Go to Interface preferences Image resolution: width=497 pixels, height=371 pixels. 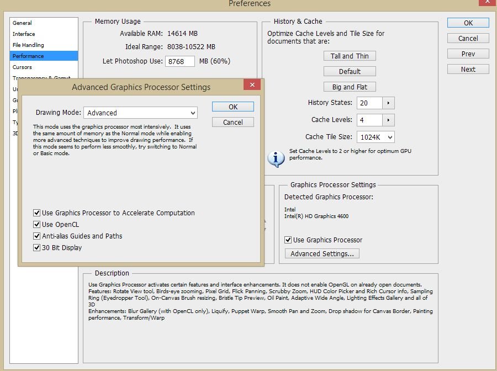click(x=24, y=34)
